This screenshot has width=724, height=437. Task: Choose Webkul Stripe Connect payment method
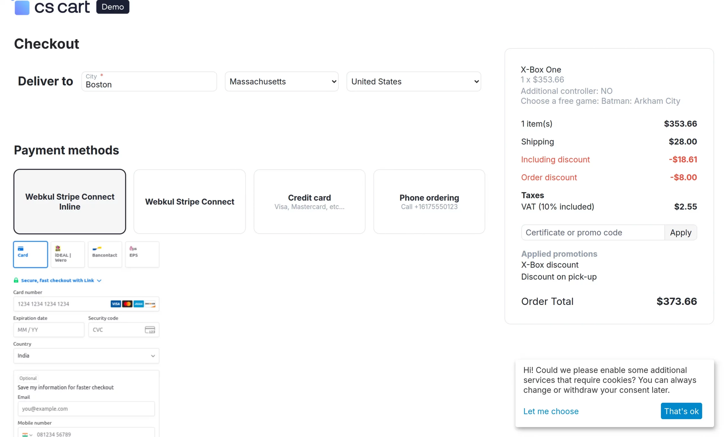[189, 202]
